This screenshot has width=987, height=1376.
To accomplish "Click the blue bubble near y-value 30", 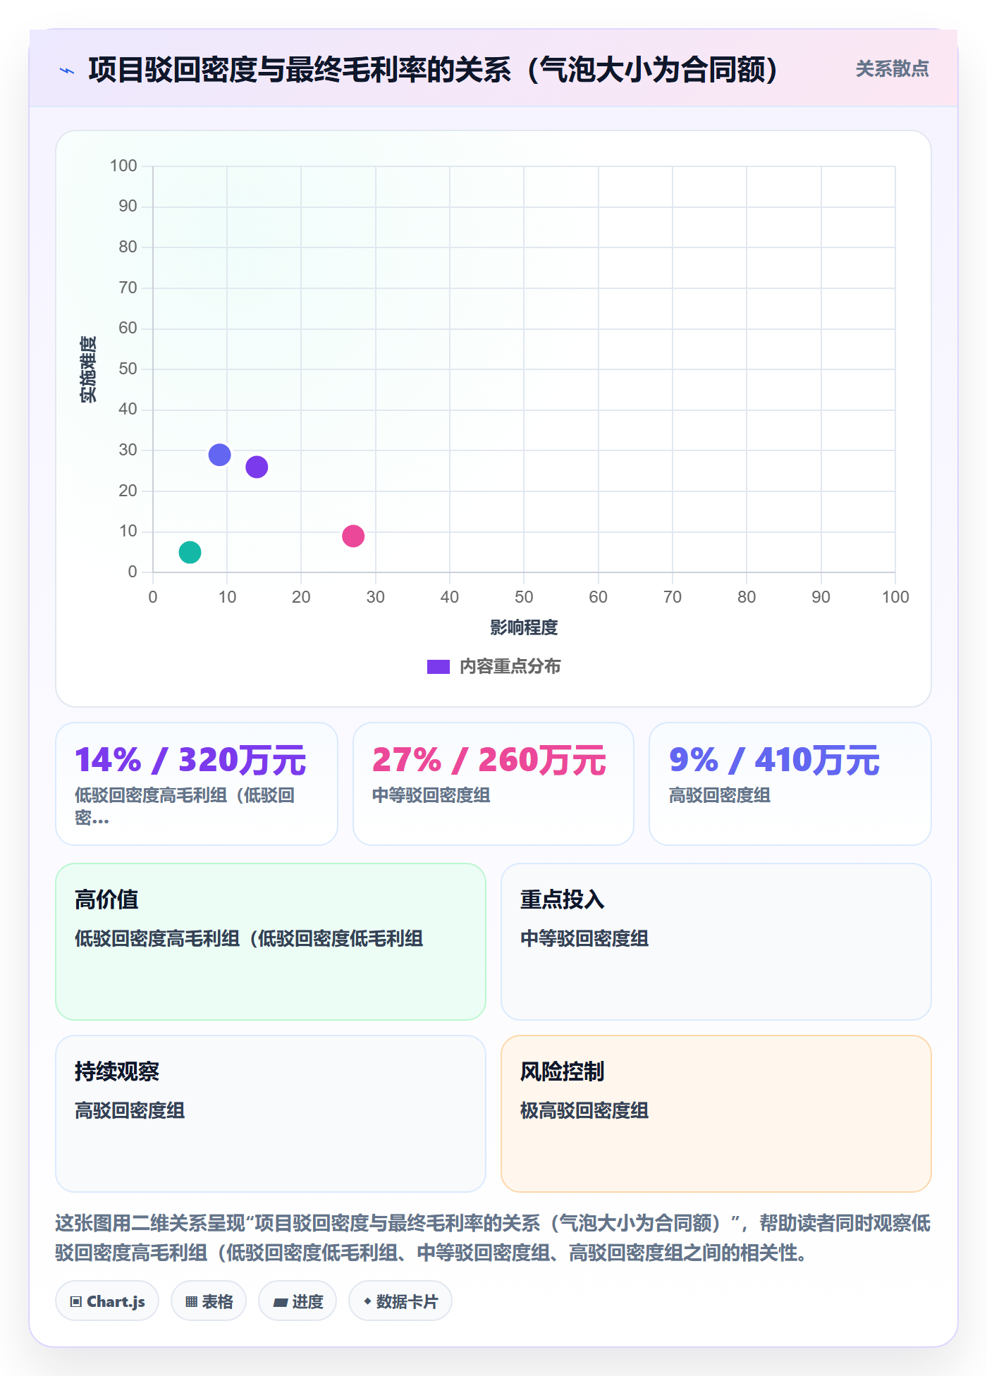I will pos(219,455).
